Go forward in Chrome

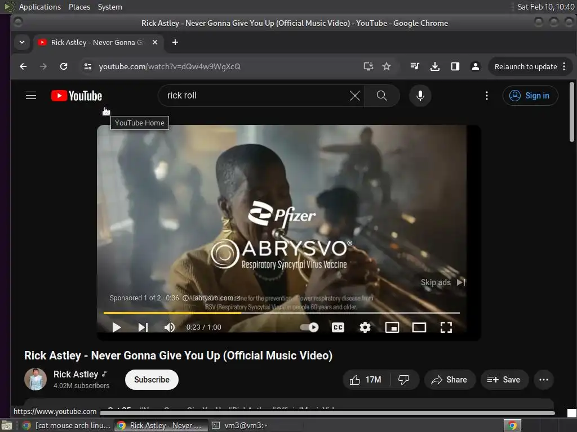click(43, 66)
